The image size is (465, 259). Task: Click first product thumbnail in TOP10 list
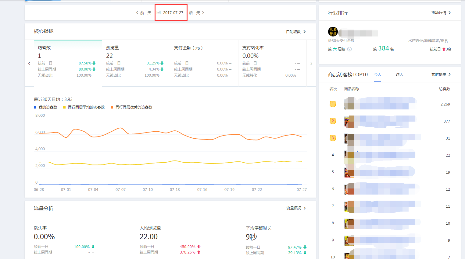[x=349, y=104]
